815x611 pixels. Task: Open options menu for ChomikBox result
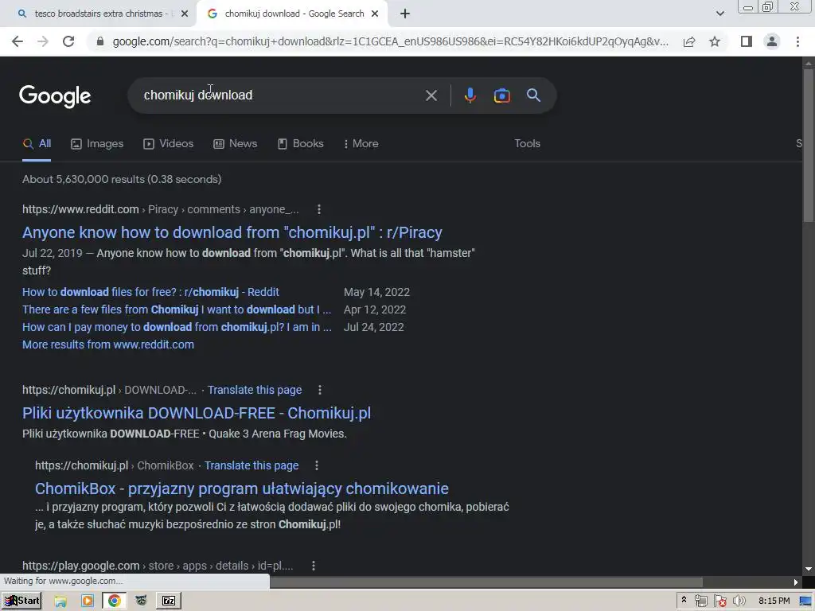point(317,465)
